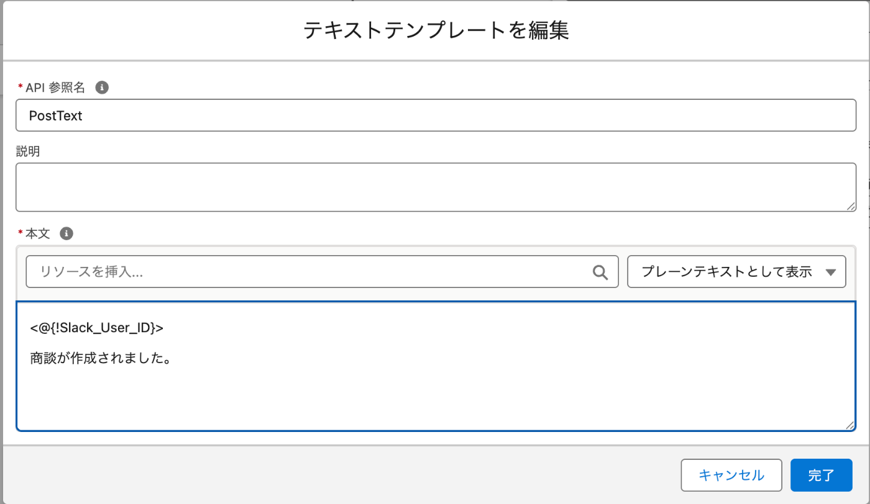870x504 pixels.
Task: Open the プレーンテキストとして表示 dropdown
Action: point(736,272)
